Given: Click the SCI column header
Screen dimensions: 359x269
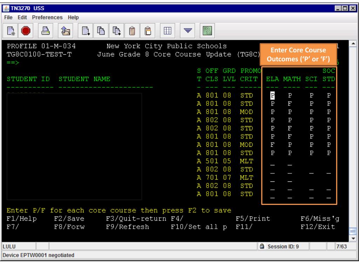Looking at the screenshot, I should (311, 79).
